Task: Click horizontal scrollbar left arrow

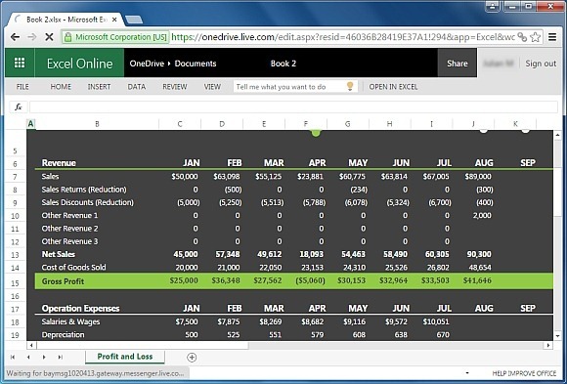Action: pos(31,345)
